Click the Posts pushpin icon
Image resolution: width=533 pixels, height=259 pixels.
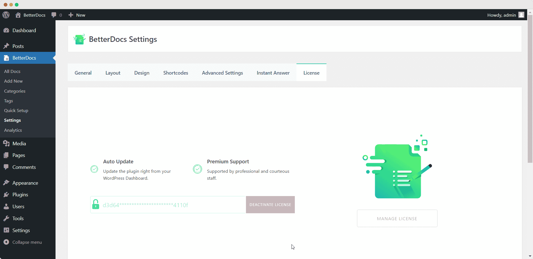[6, 46]
